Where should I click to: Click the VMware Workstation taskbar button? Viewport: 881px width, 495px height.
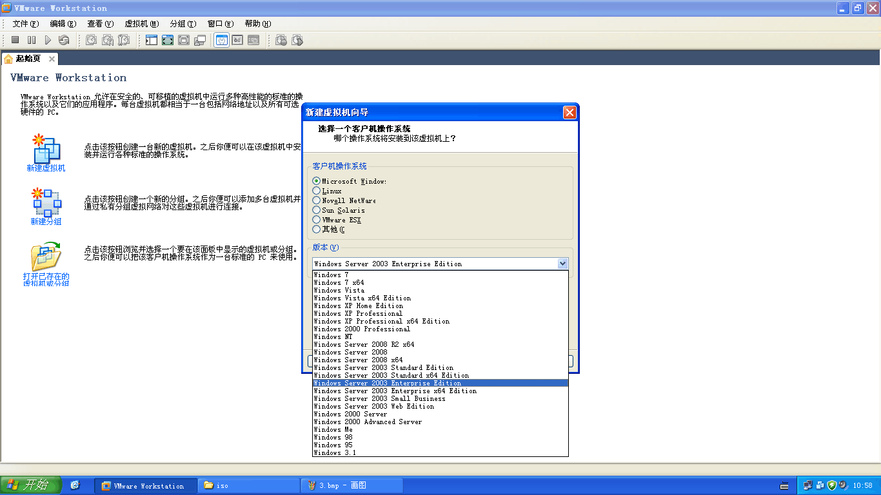(146, 486)
